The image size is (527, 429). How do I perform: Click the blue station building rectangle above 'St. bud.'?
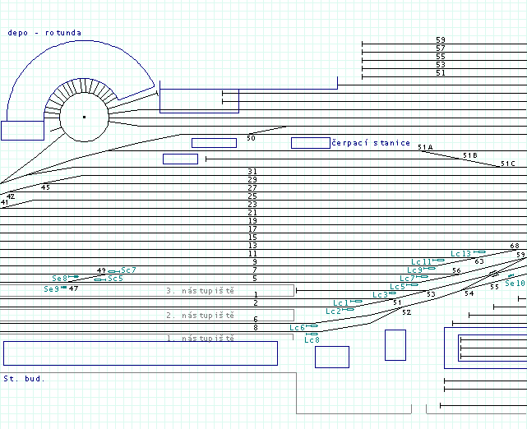tap(141, 353)
